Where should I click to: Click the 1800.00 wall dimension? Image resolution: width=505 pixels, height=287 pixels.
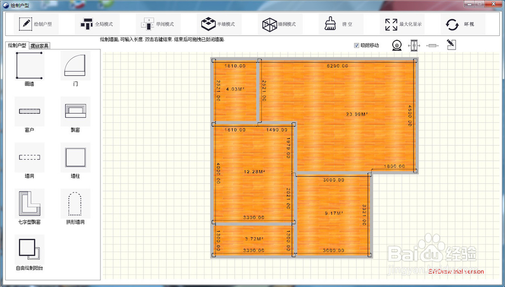(x=394, y=166)
